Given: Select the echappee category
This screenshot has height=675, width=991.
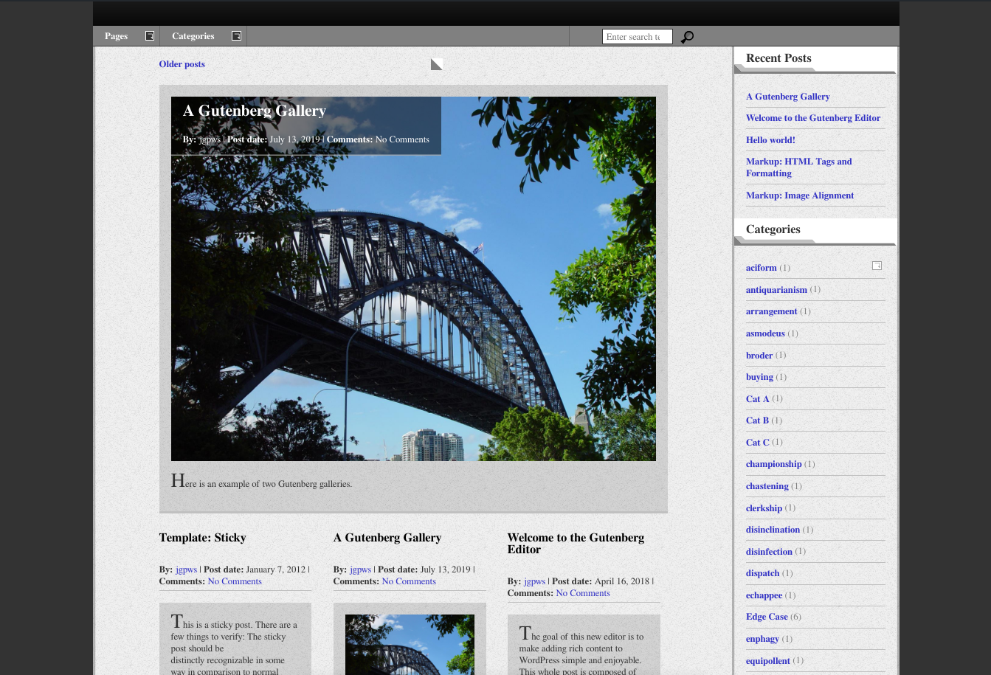Looking at the screenshot, I should point(764,595).
